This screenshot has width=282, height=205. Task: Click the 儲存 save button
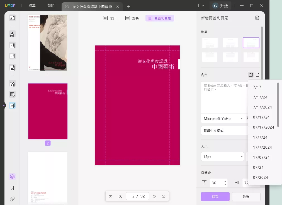[x=215, y=197]
